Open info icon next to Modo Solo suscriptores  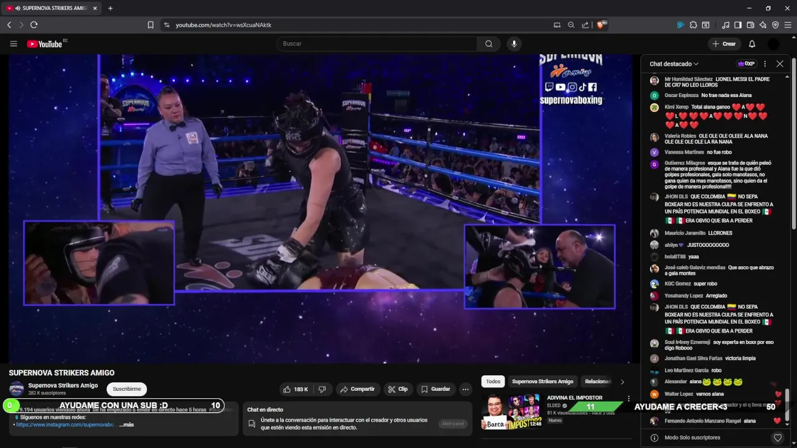(x=654, y=437)
